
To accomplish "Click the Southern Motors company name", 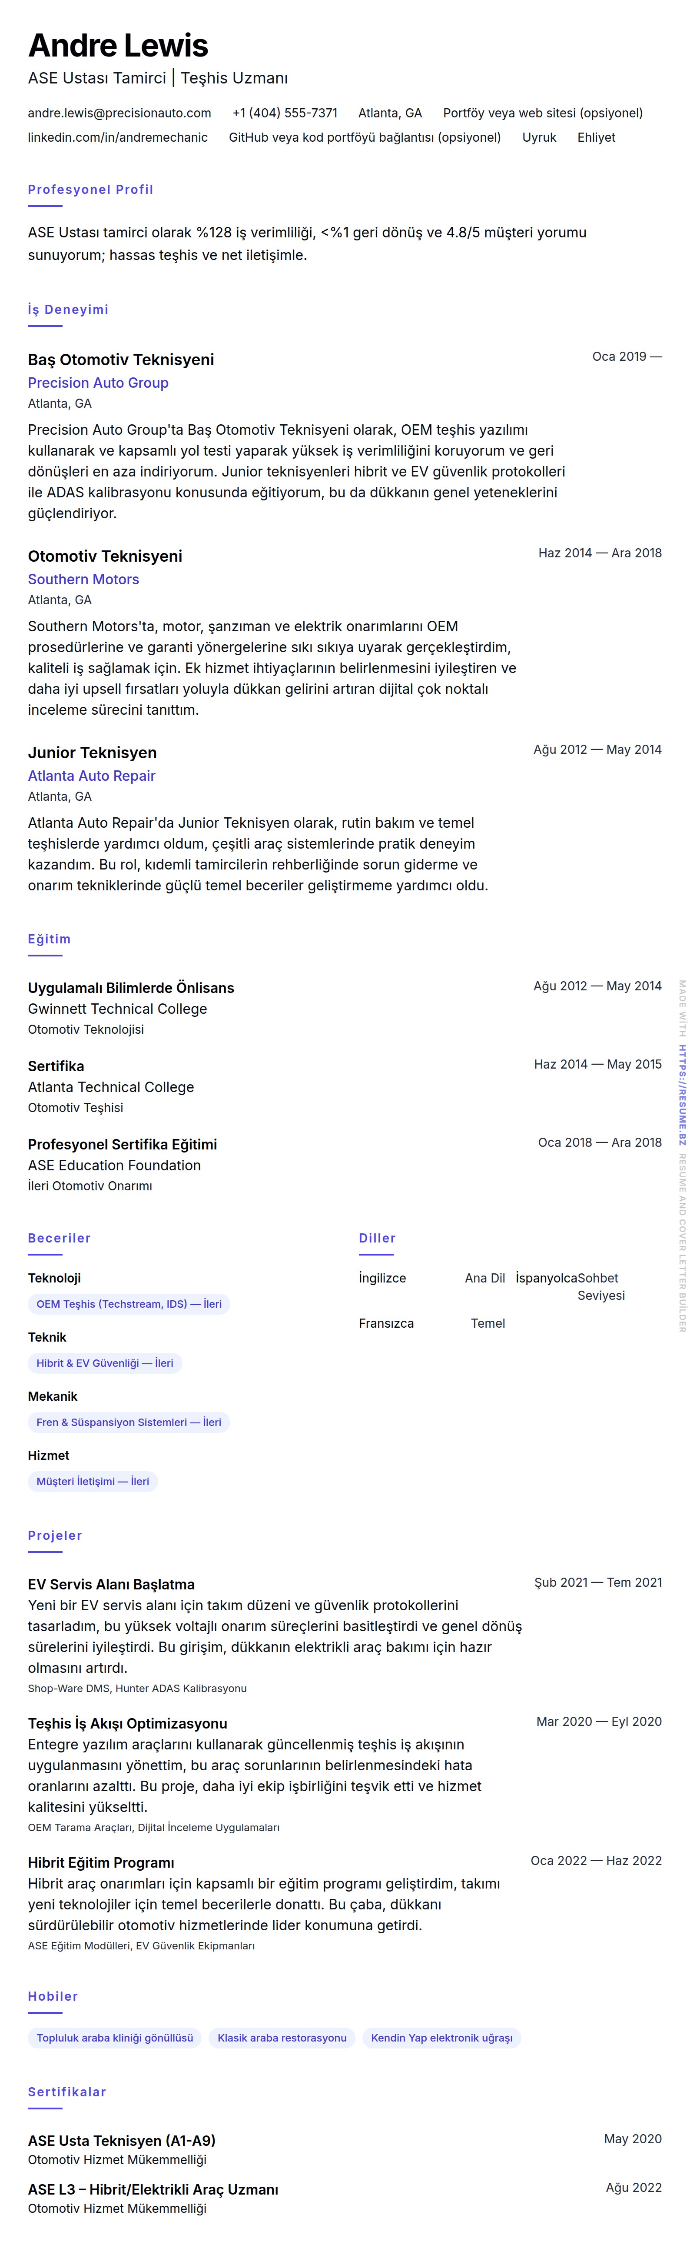I will pos(83,580).
